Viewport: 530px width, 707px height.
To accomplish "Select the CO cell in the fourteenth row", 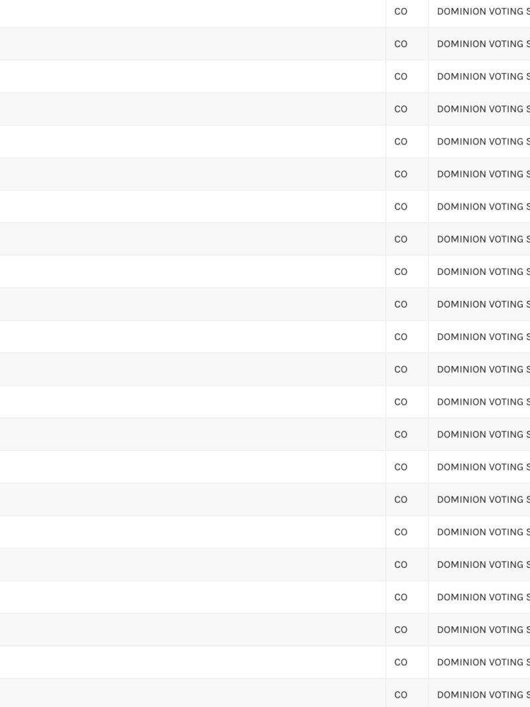I will pos(400,434).
